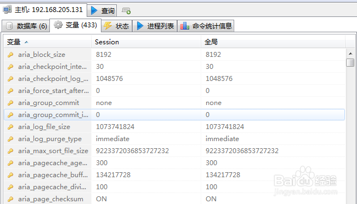Image resolution: width=357 pixels, height=204 pixels.
Task: Click Session value 9223372036853727232
Action: (132, 151)
